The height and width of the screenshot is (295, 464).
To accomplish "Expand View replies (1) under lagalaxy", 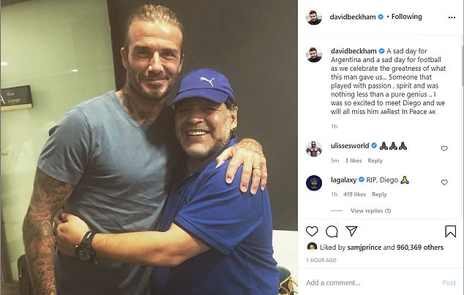I will 370,210.
